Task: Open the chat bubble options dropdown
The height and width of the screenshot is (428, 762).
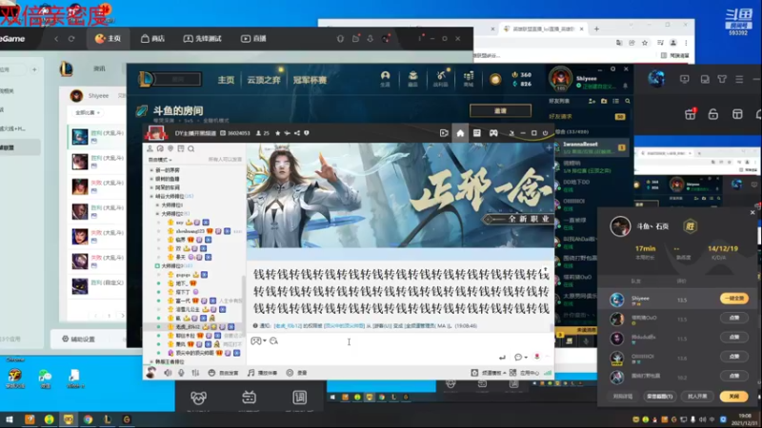Action: [x=520, y=358]
